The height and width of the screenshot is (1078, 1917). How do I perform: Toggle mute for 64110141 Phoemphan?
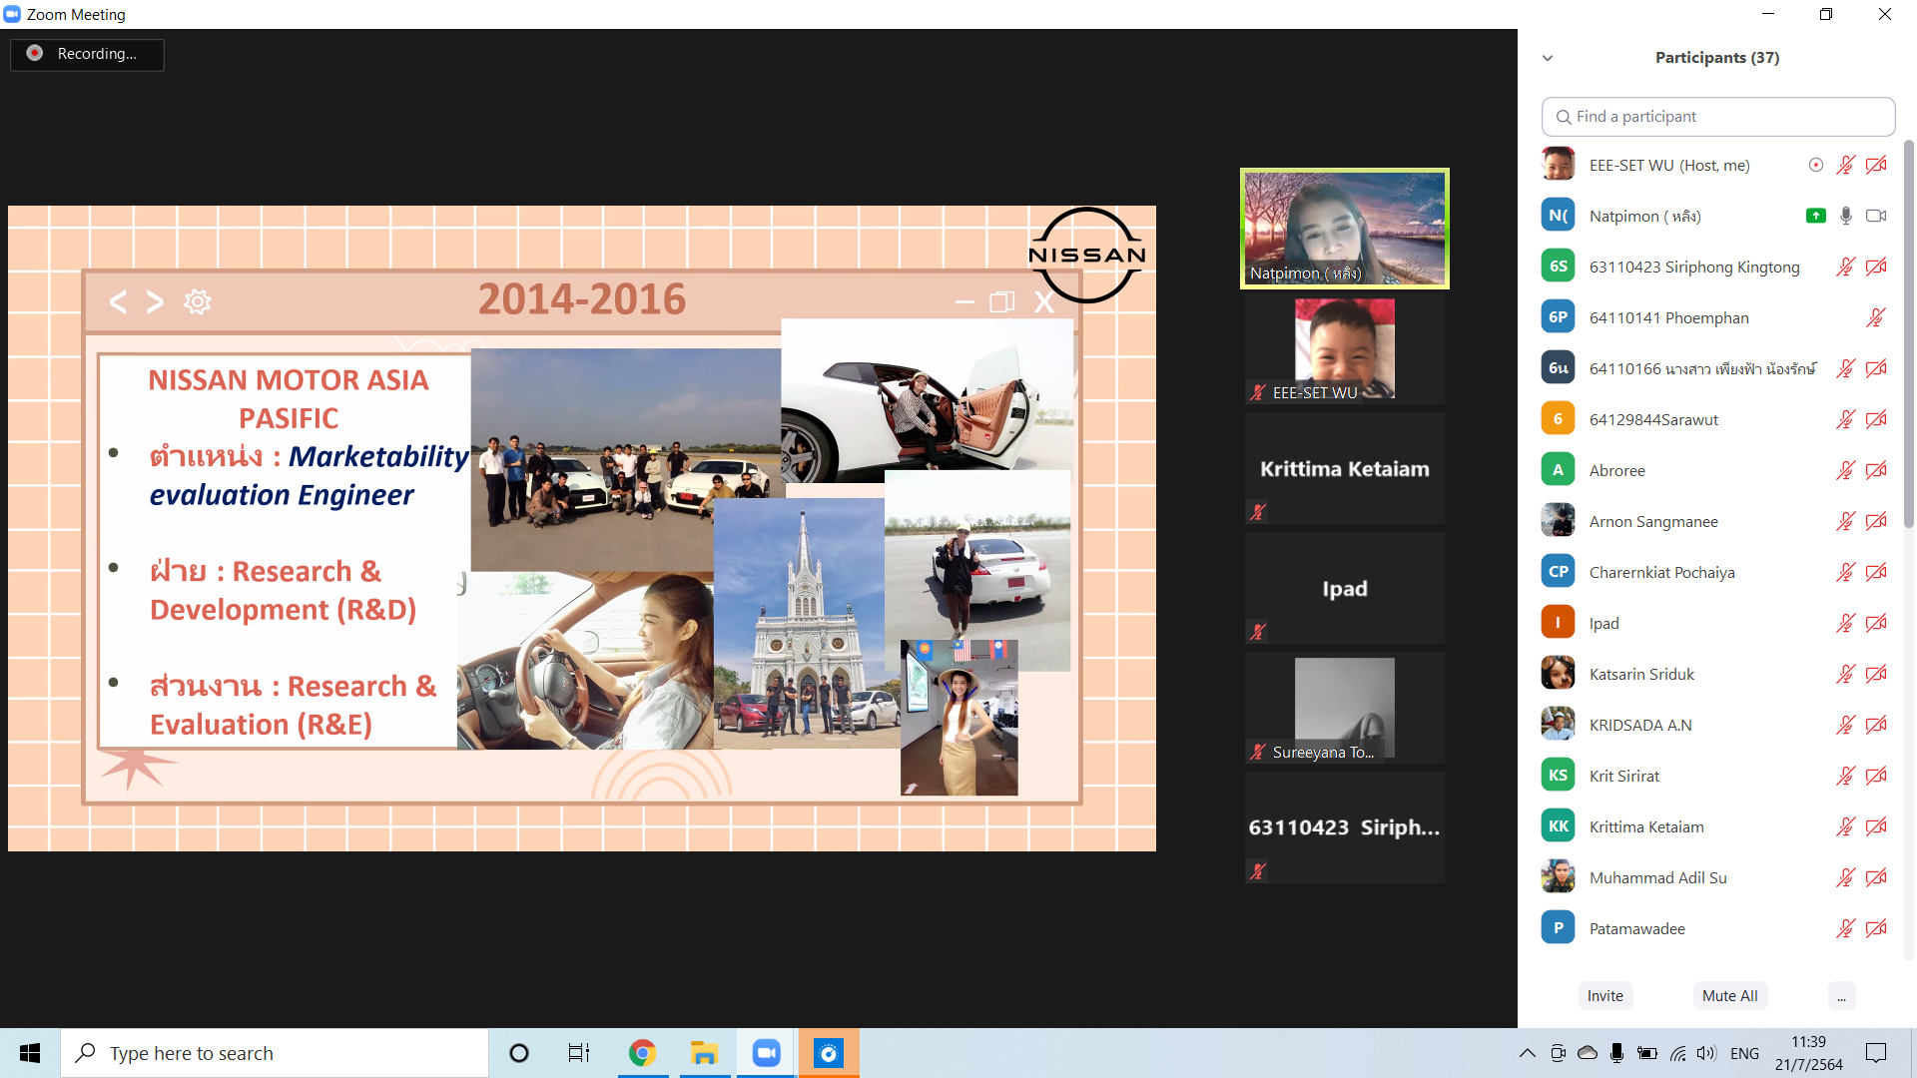tap(1875, 317)
